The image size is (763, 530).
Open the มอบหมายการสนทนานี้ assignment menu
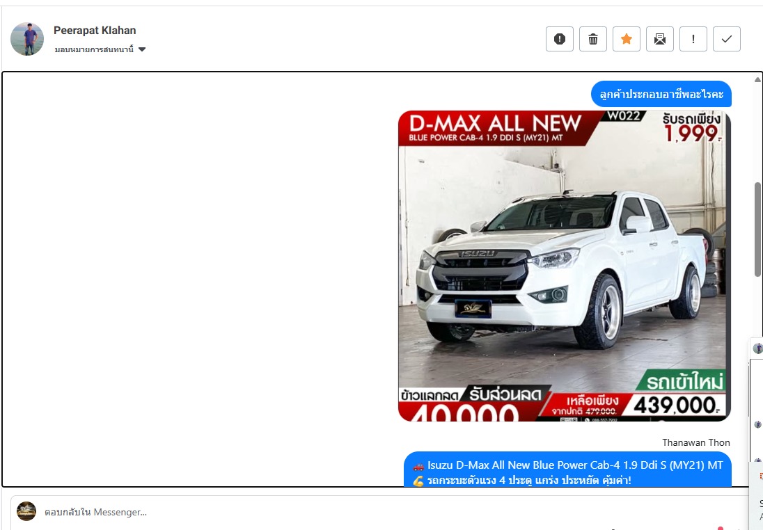coord(95,49)
